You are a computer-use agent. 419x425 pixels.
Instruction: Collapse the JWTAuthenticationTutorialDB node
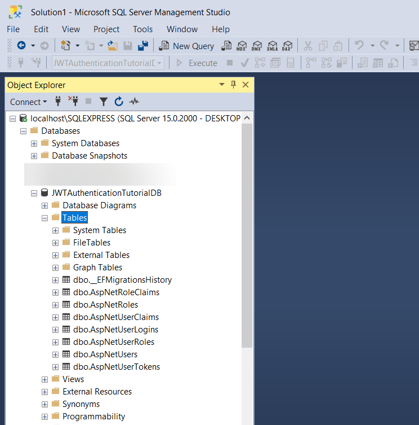click(34, 193)
